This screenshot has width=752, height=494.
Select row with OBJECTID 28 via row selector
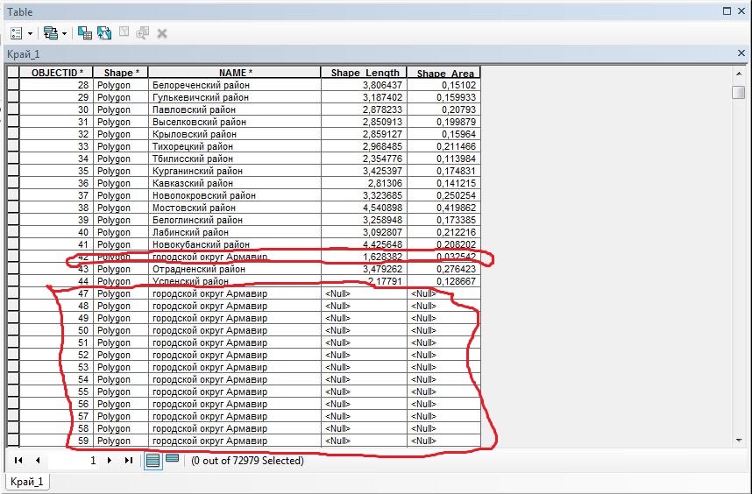pos(13,86)
